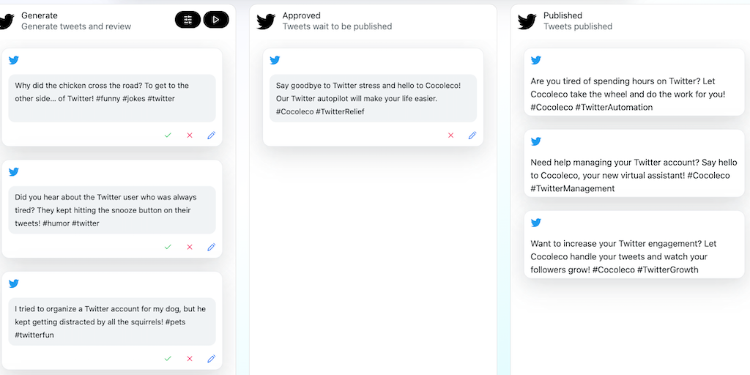The width and height of the screenshot is (750, 375).
Task: Remove the approved Twitter stress tweet
Action: [450, 135]
